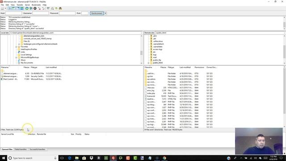This screenshot has height=161, width=286.
Task: Select the Links folder in local tree
Action: coord(23,52)
